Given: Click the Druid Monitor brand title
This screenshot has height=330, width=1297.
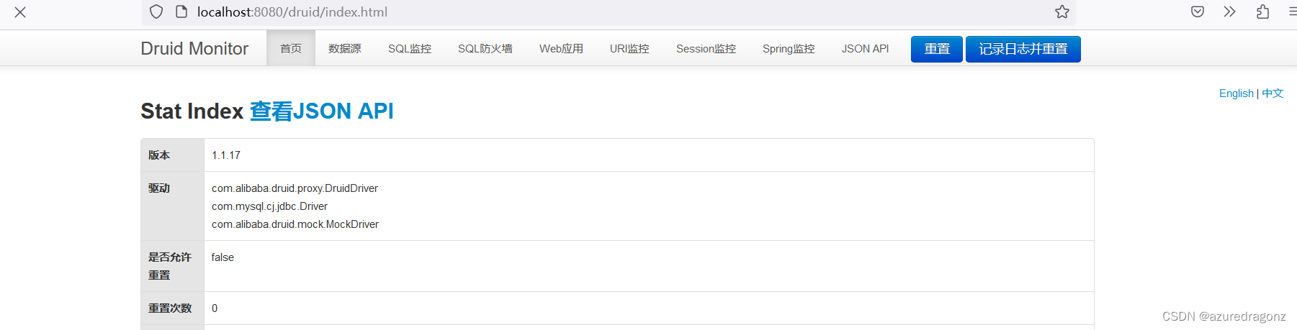Looking at the screenshot, I should pos(194,48).
